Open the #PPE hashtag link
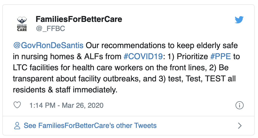Viewport: 258px width, 138px height. click(x=220, y=56)
